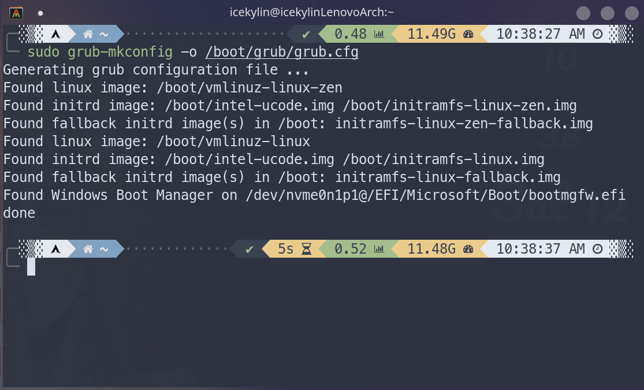Screen dimensions: 644x390
Task: Click the grub-mkconfig command text
Action: point(120,53)
